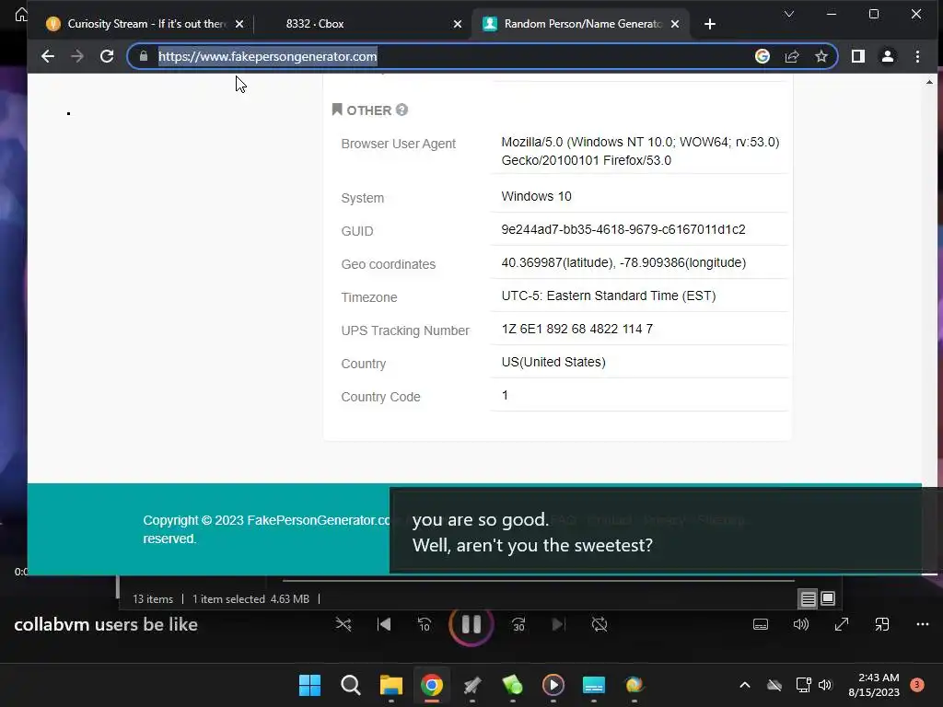Open the Windows Start menu
943x707 pixels.
[x=309, y=685]
